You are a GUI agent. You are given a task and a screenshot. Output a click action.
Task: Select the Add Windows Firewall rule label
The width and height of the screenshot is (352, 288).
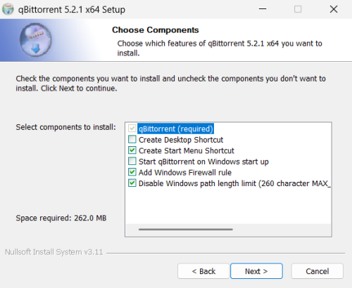pyautogui.click(x=185, y=173)
